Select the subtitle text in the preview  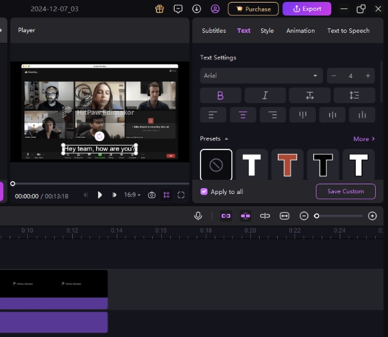coord(99,149)
